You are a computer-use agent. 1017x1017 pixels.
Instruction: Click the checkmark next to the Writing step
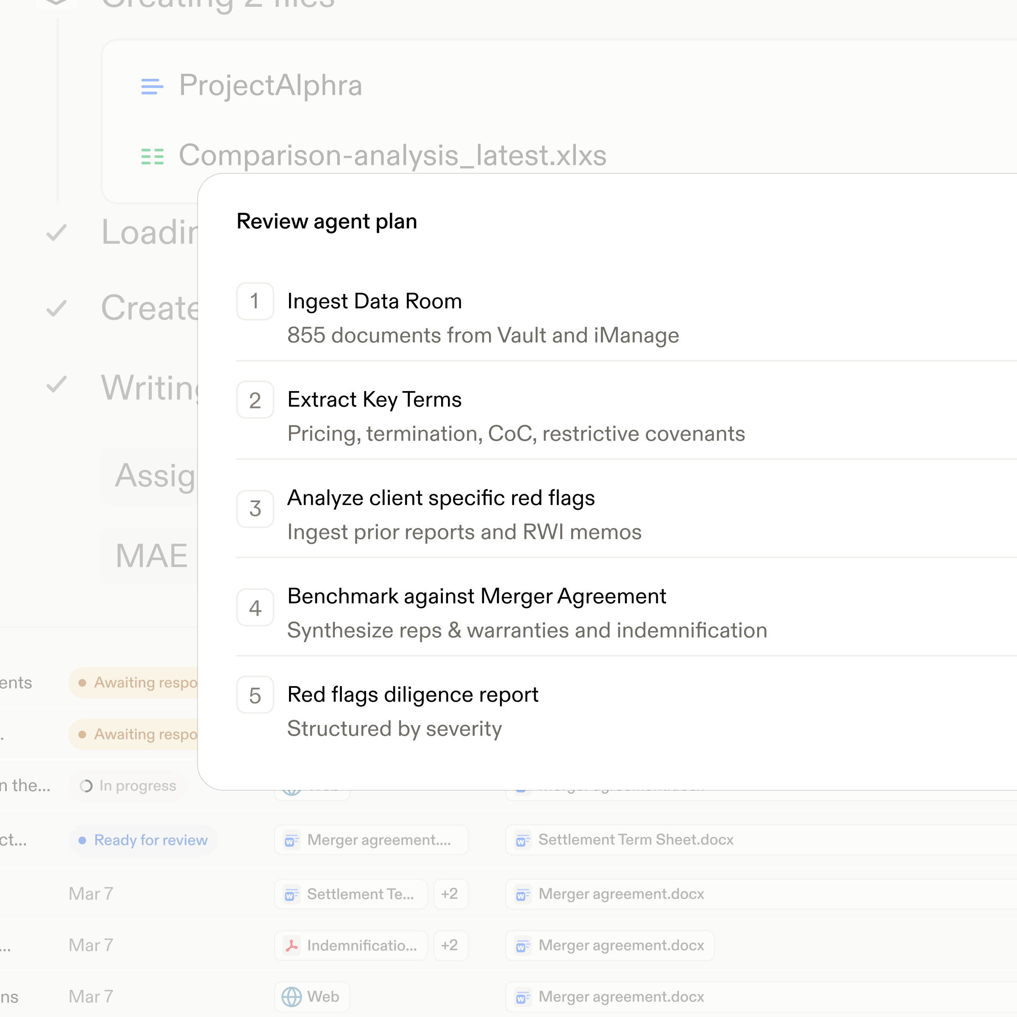click(56, 385)
